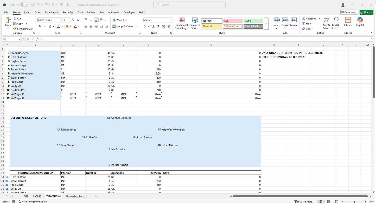376x204 pixels.
Task: Apply the fill color
Action: [x=67, y=26]
